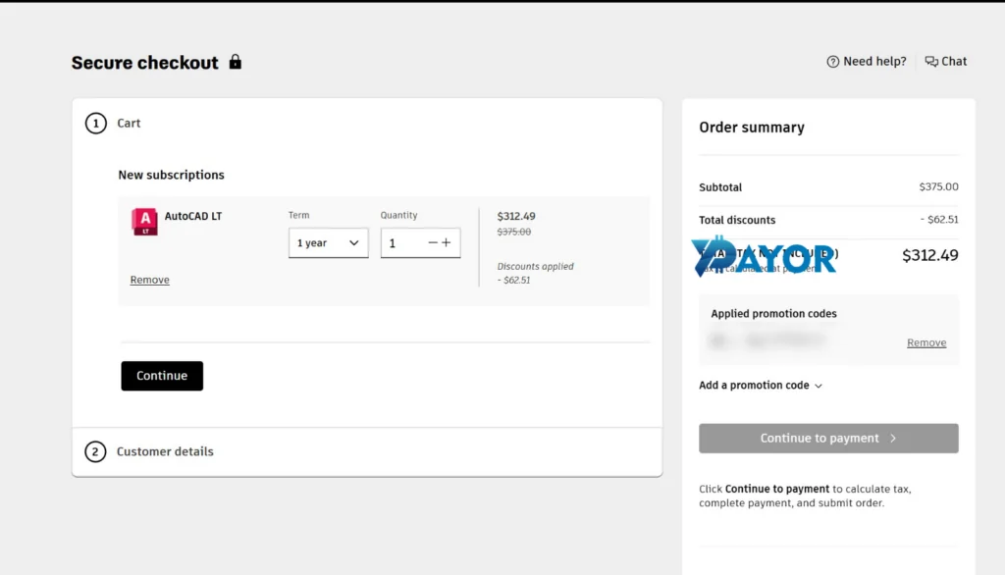The width and height of the screenshot is (1005, 575).
Task: Remove the applied promotion code
Action: pos(926,342)
